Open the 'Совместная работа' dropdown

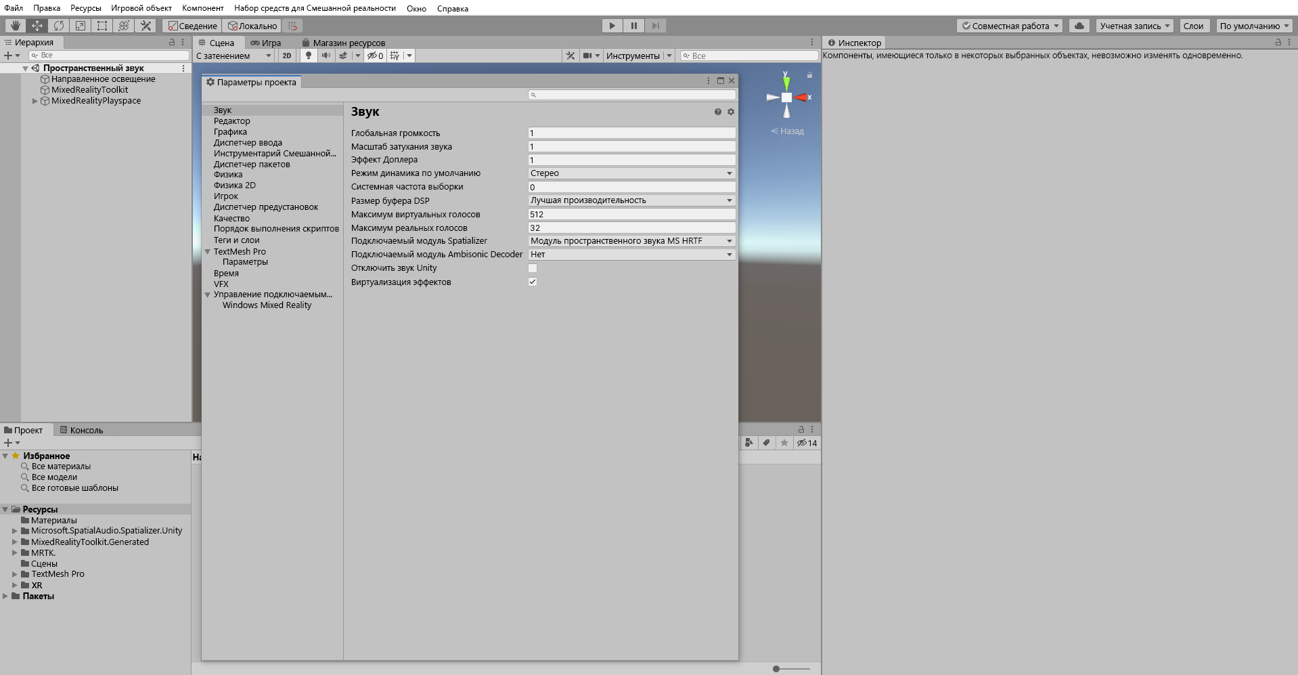pyautogui.click(x=1010, y=26)
